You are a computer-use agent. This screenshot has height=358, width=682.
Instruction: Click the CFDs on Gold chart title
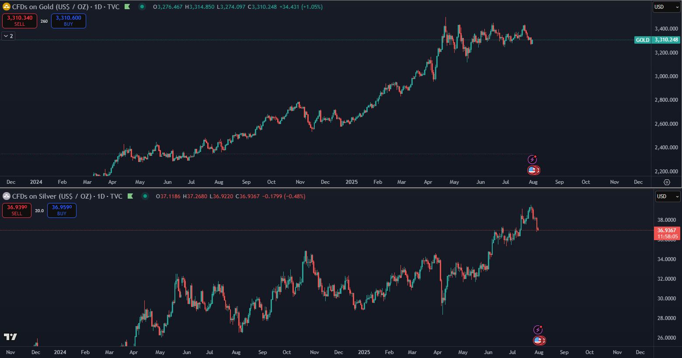point(66,7)
